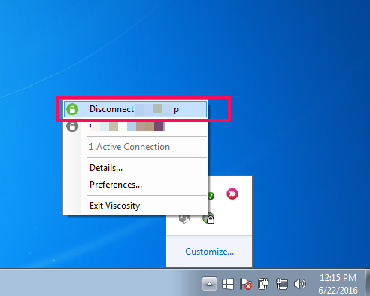The width and height of the screenshot is (370, 296).
Task: Open Action Center flag icon
Action: pos(246,285)
